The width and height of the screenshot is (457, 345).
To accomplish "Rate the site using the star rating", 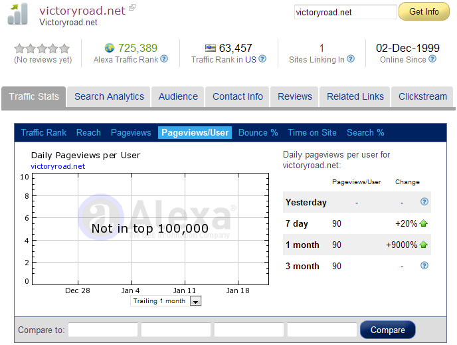I will coord(42,49).
